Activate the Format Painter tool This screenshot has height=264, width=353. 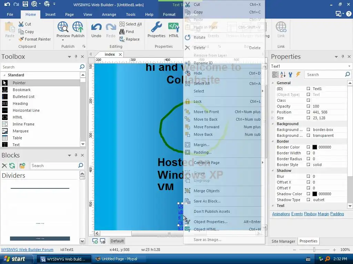[35, 39]
